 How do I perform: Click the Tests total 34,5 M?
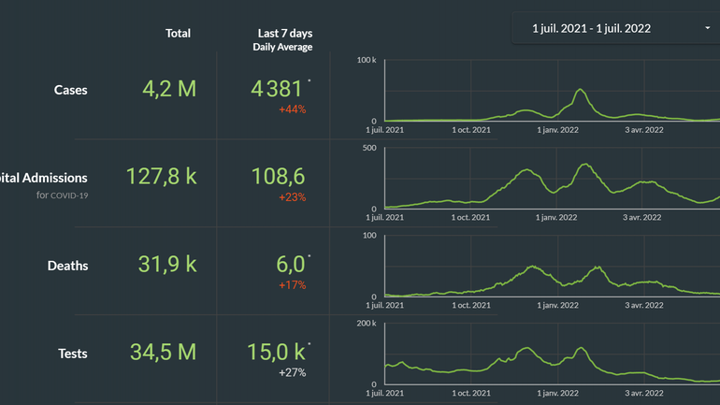163,353
